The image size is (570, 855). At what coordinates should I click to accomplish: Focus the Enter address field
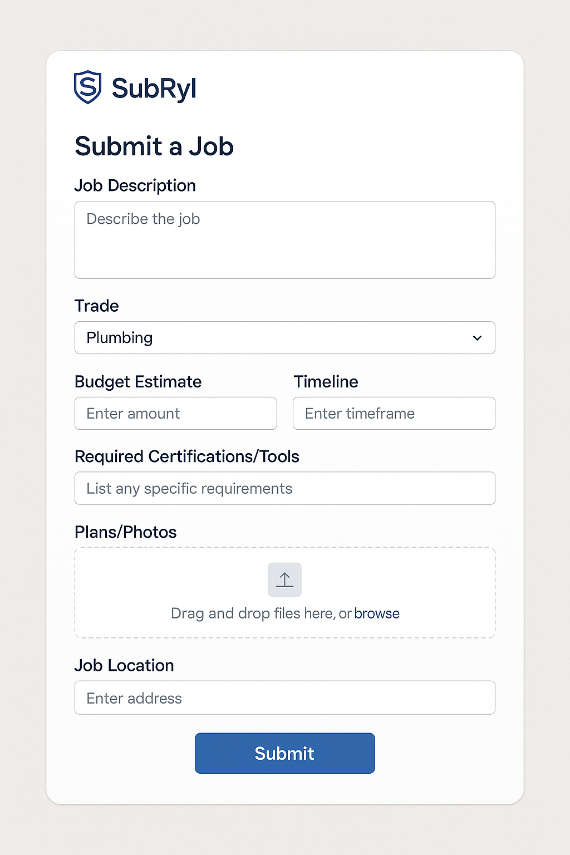pyautogui.click(x=284, y=698)
